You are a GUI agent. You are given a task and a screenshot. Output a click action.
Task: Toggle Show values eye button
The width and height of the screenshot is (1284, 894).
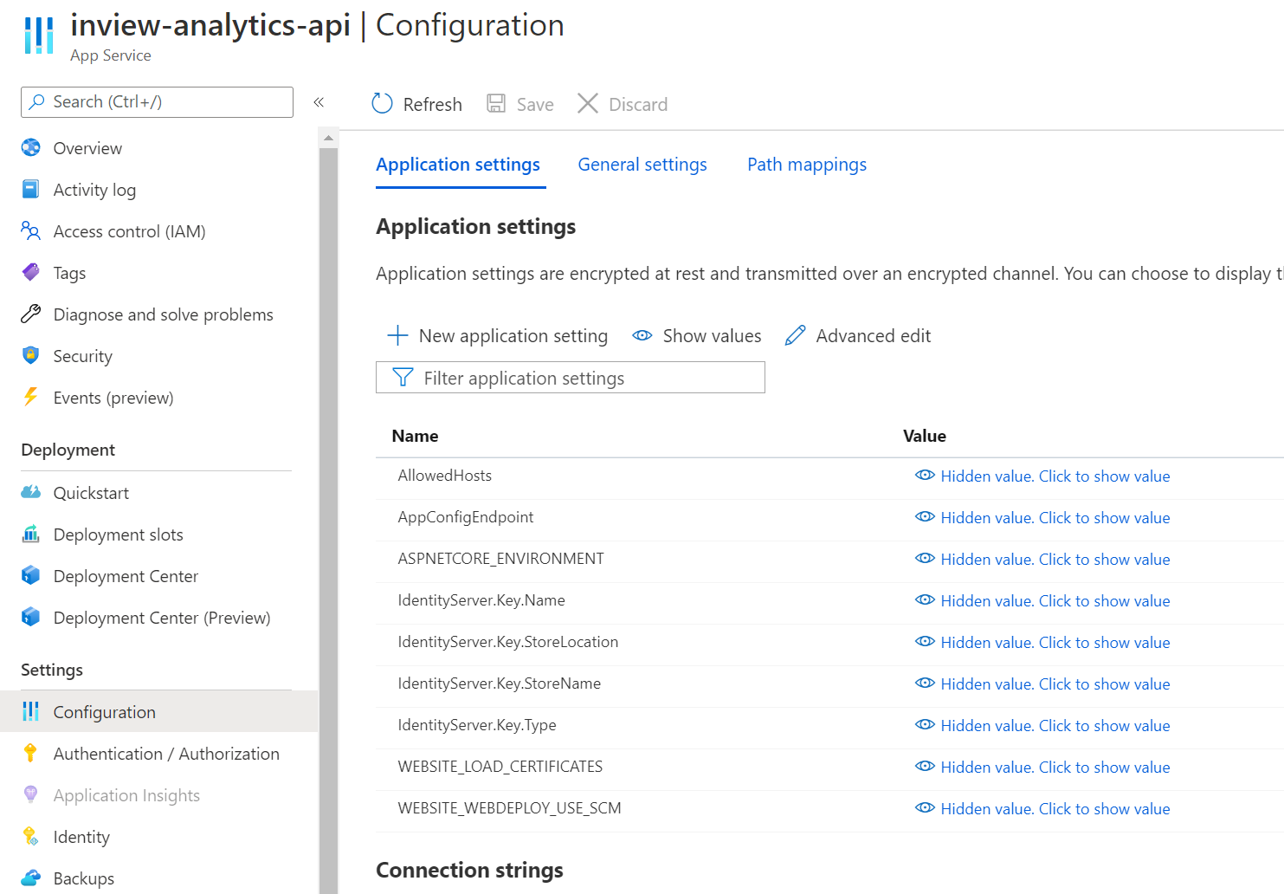coord(697,336)
